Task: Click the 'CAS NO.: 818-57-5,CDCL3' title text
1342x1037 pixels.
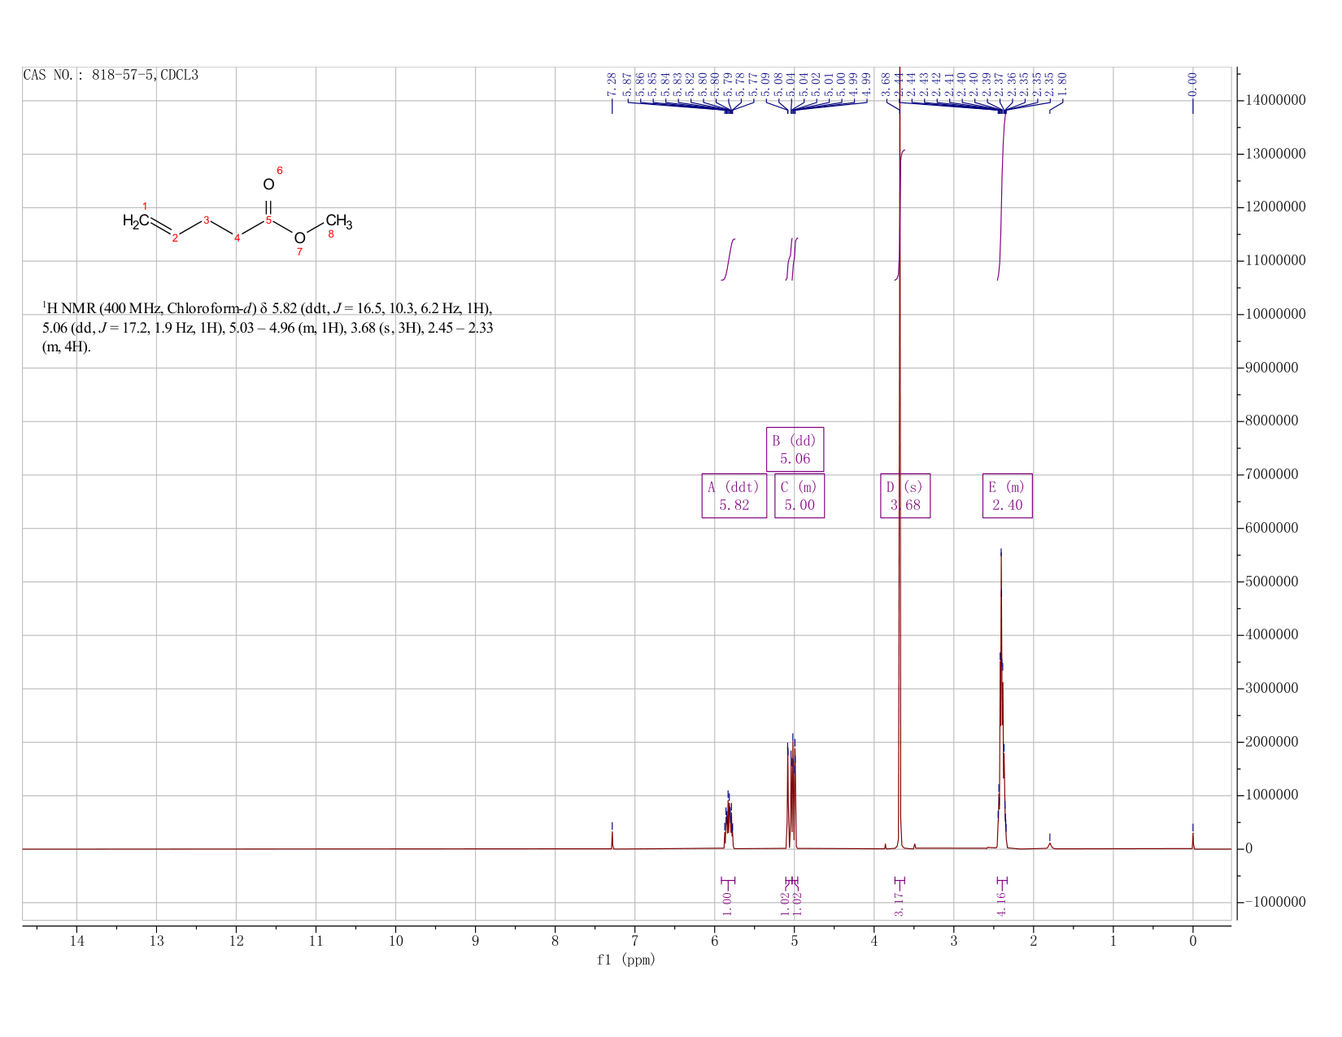Action: coord(111,76)
